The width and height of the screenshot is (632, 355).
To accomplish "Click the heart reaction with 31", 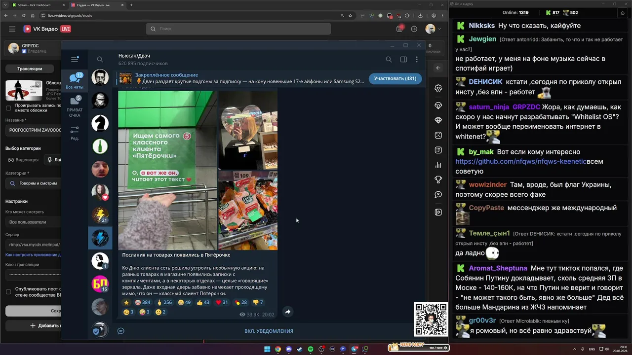I will point(222,302).
